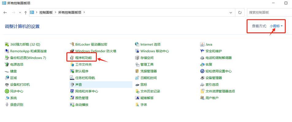The image size is (292, 122).
Task: Click the BitLocker 驱动器加密 icon
Action: tap(72, 45)
